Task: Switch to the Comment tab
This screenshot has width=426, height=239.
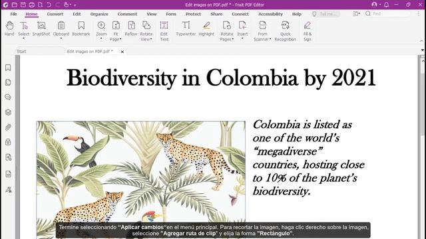Action: [127, 14]
